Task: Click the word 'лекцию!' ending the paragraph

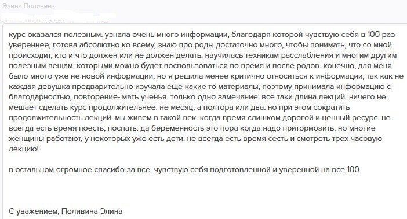Action: pyautogui.click(x=24, y=149)
